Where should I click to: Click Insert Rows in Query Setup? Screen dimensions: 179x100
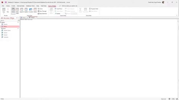58,9
